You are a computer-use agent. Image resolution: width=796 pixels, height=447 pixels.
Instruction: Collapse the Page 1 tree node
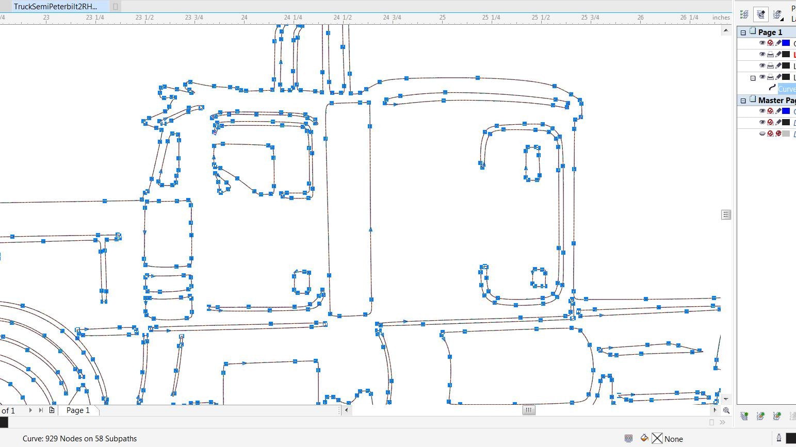743,32
